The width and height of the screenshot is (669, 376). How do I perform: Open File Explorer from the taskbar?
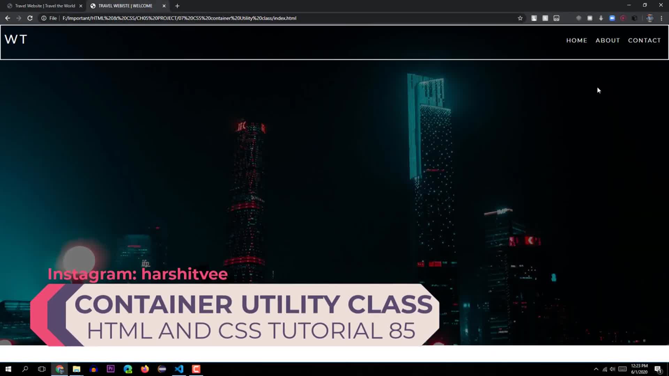pos(76,369)
